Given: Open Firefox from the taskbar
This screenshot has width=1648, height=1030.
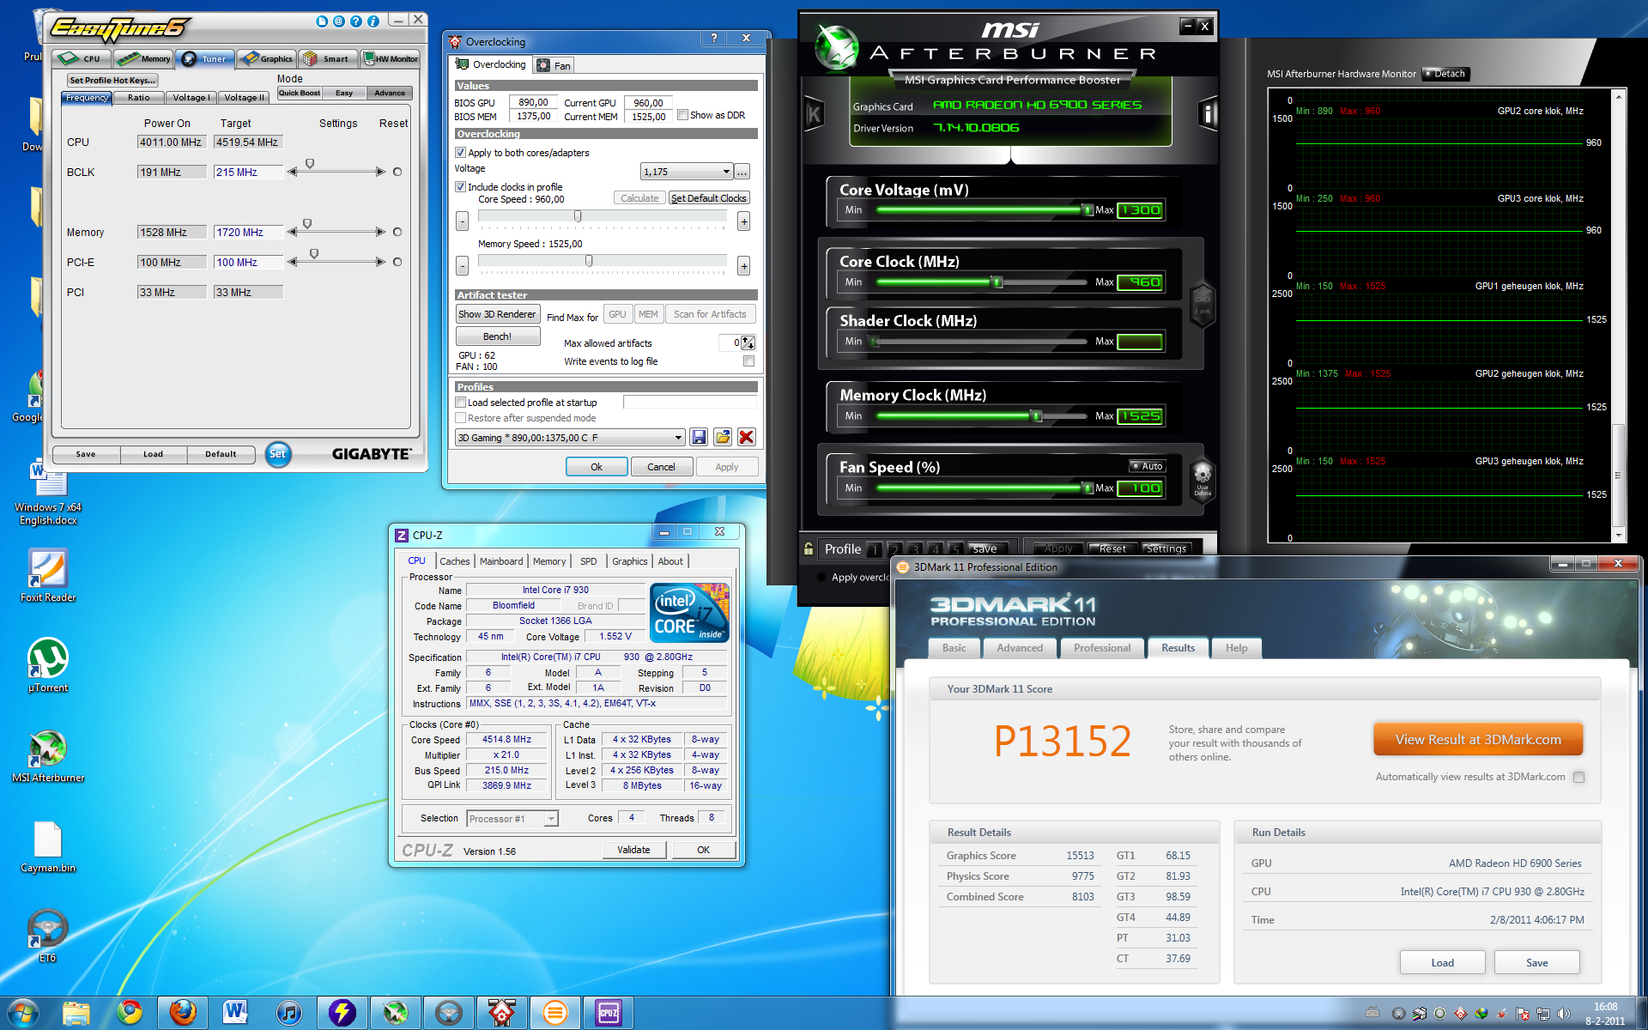Looking at the screenshot, I should point(183,1013).
